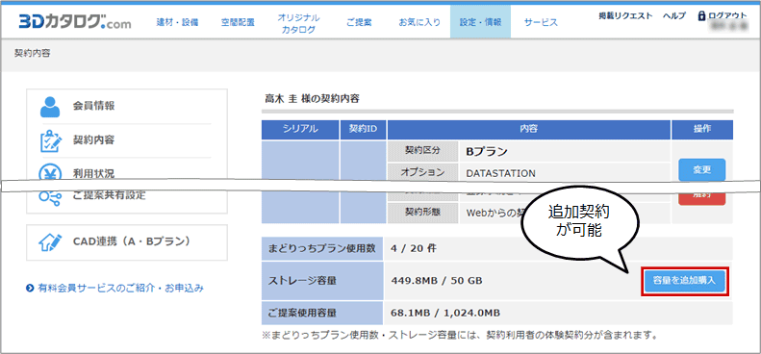Click the ログアウト text link
Viewport: 761px width, 354px height.
click(x=727, y=16)
